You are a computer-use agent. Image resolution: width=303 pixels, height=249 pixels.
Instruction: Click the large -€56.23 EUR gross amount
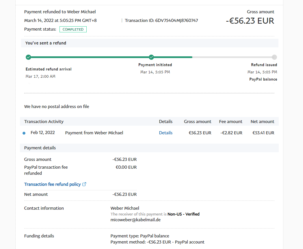pyautogui.click(x=250, y=21)
